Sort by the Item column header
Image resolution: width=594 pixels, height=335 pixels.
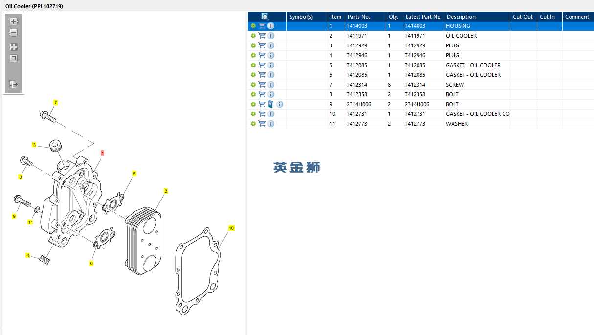coord(336,17)
